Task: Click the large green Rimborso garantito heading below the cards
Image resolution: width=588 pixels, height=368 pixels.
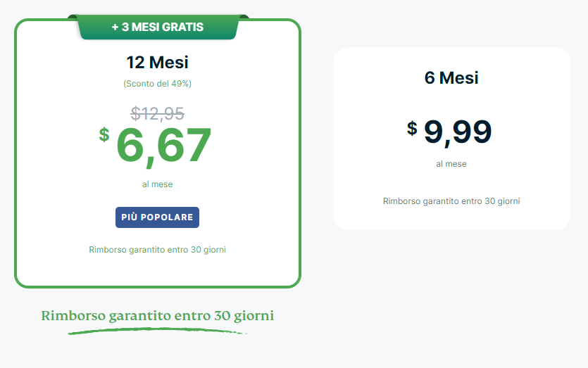Action: coord(158,316)
